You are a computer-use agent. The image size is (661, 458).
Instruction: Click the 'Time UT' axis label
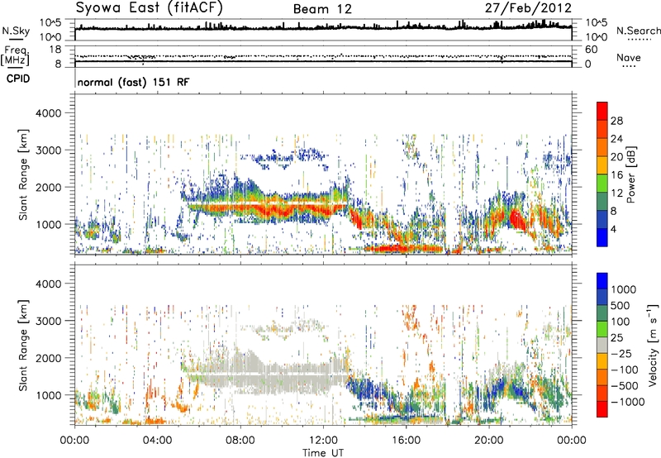pyautogui.click(x=323, y=453)
